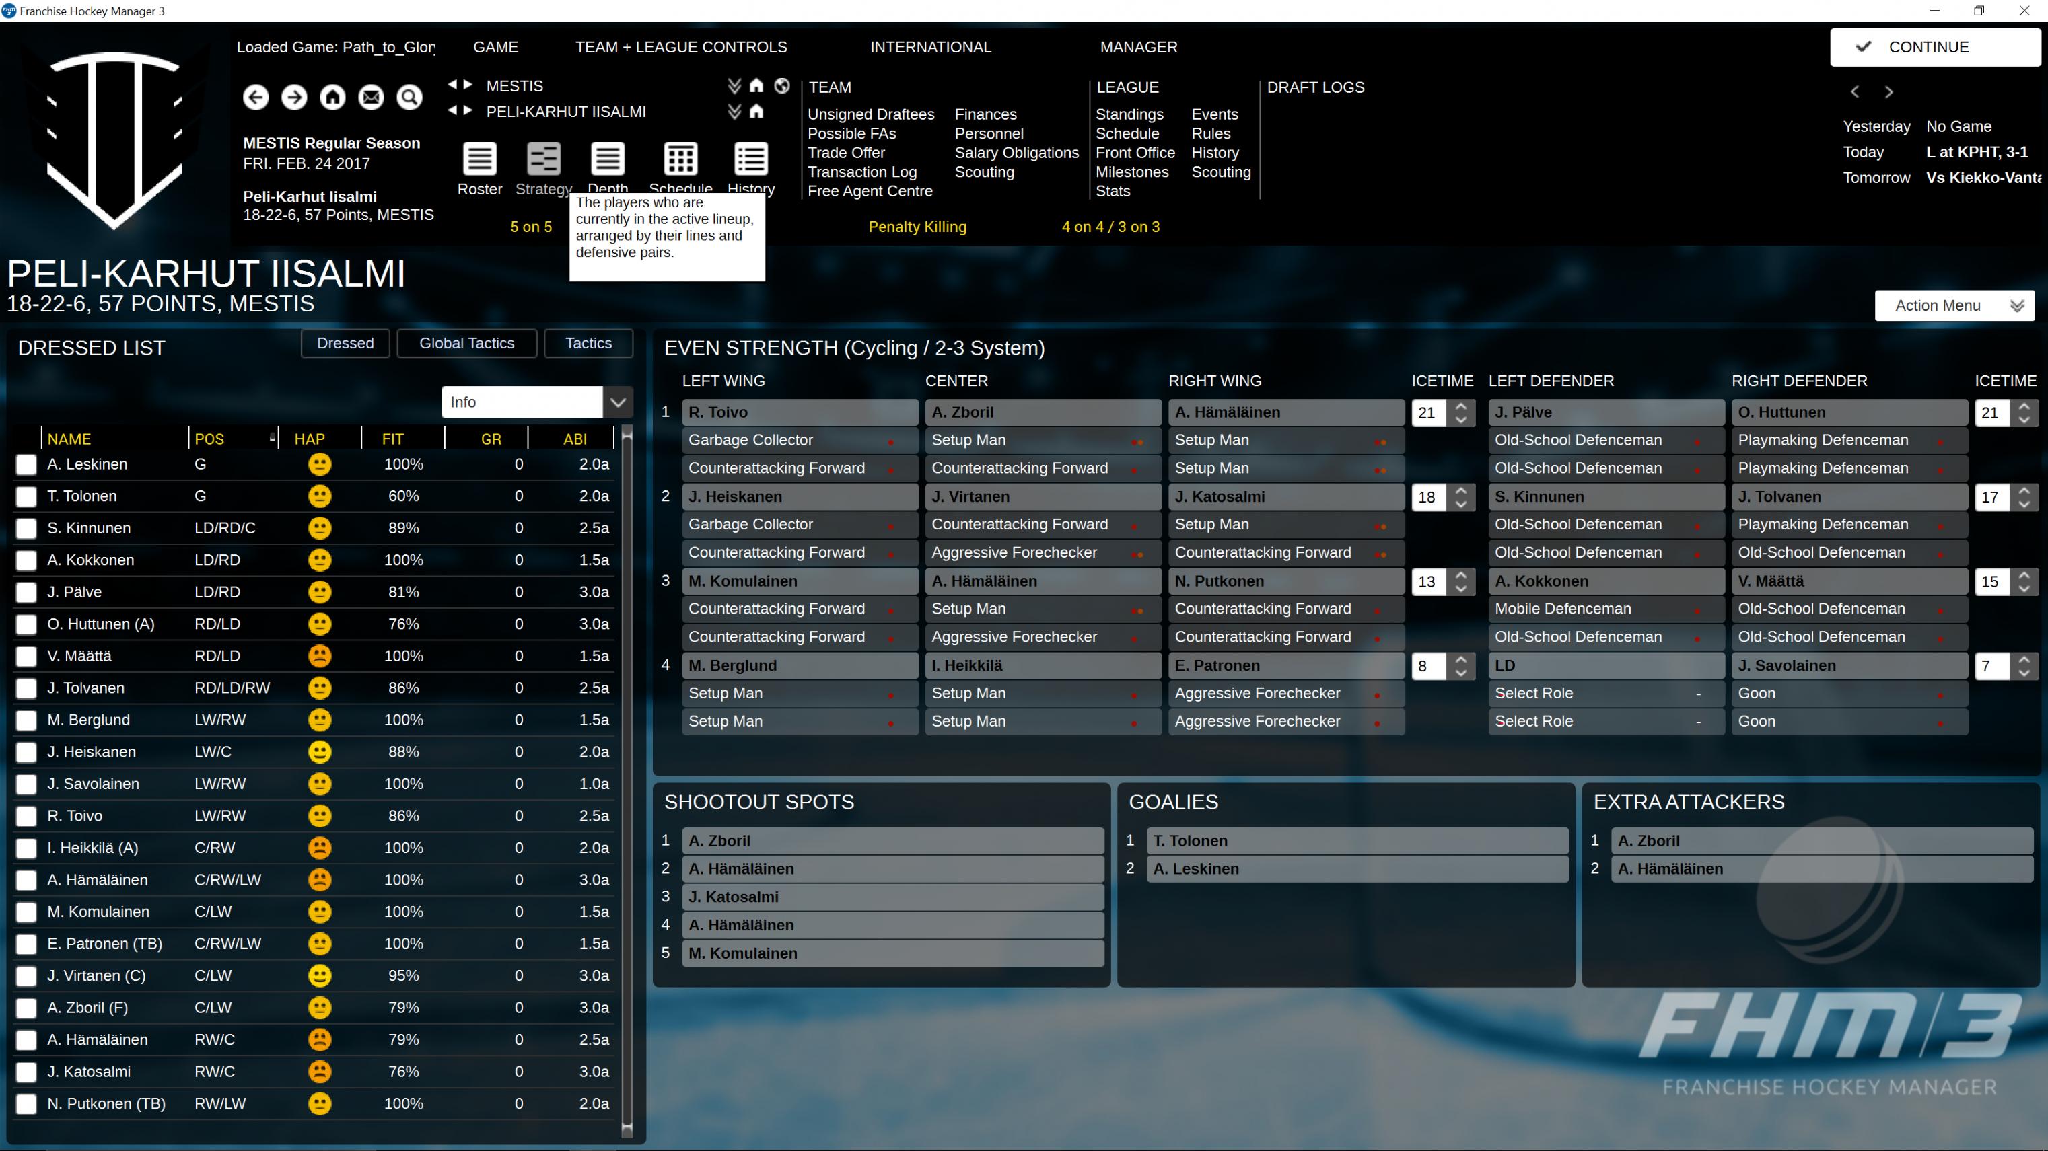Increase line 1 forward icetime stepper
The height and width of the screenshot is (1151, 2048).
(x=1460, y=406)
